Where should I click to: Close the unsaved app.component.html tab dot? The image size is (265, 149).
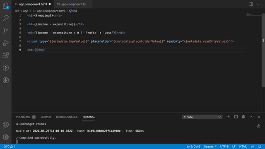coord(50,4)
